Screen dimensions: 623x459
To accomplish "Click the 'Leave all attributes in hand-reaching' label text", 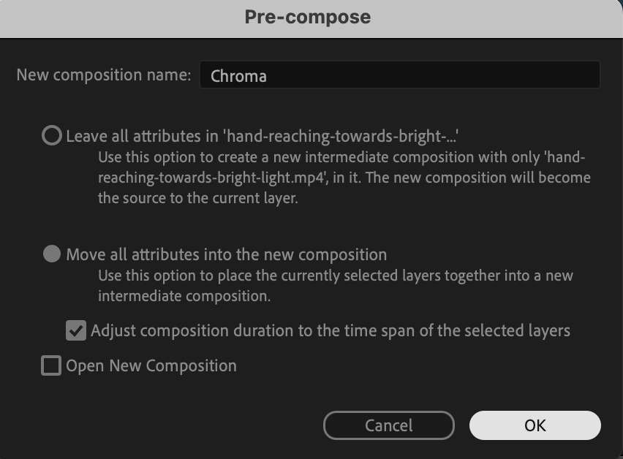I will (x=266, y=136).
